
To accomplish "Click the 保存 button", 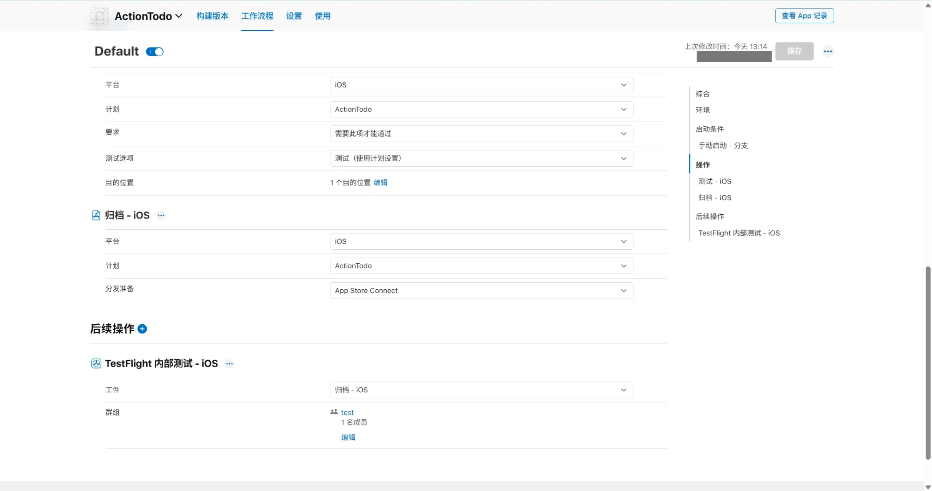I will pyautogui.click(x=795, y=51).
